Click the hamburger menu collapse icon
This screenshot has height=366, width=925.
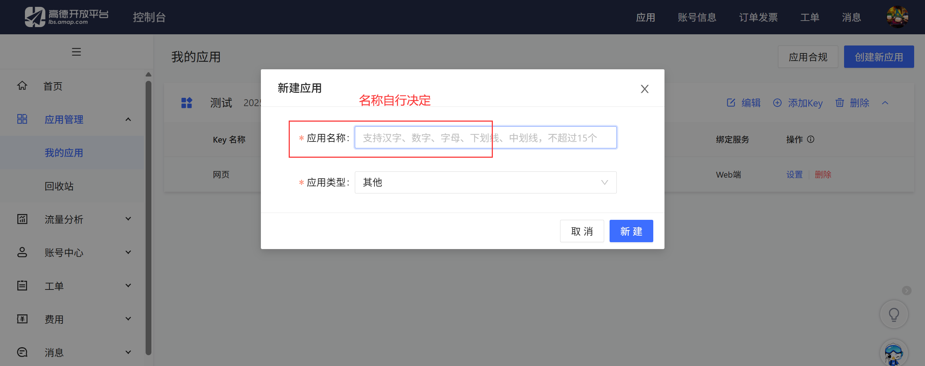coord(76,52)
